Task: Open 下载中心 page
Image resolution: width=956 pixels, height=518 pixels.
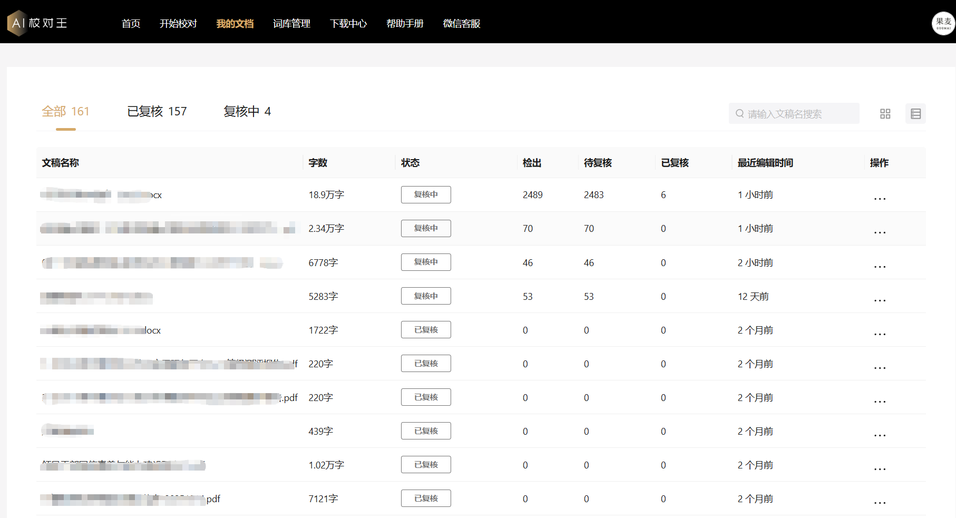Action: coord(348,24)
